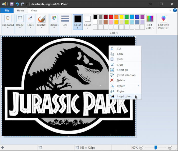
Task: Launch Edit with Paint 3D
Action: tap(164, 22)
